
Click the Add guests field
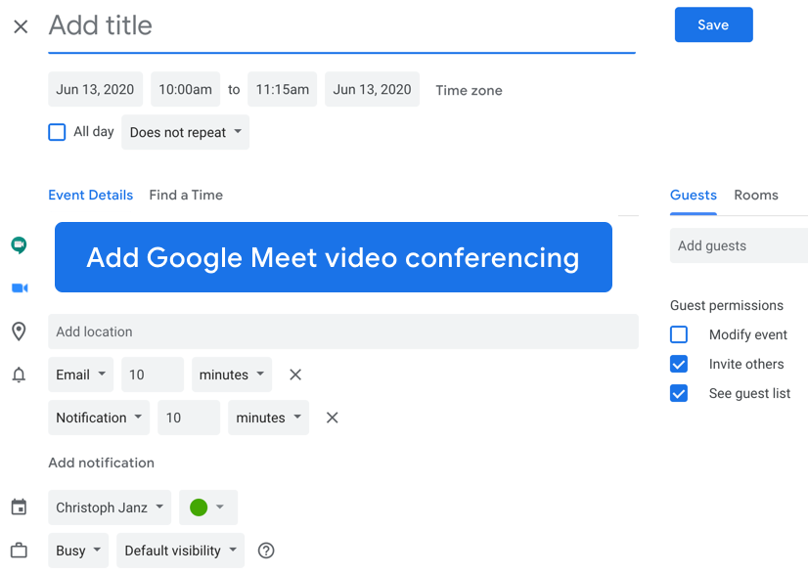tap(739, 245)
